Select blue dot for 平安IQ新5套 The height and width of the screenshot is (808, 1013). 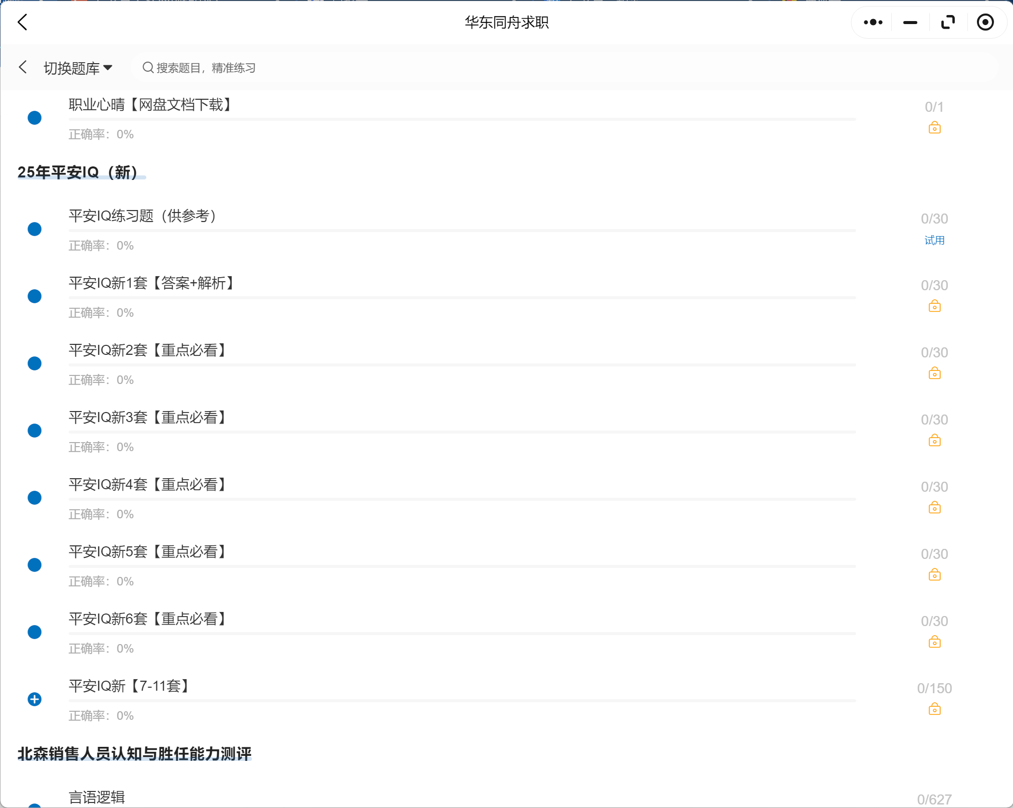coord(35,565)
